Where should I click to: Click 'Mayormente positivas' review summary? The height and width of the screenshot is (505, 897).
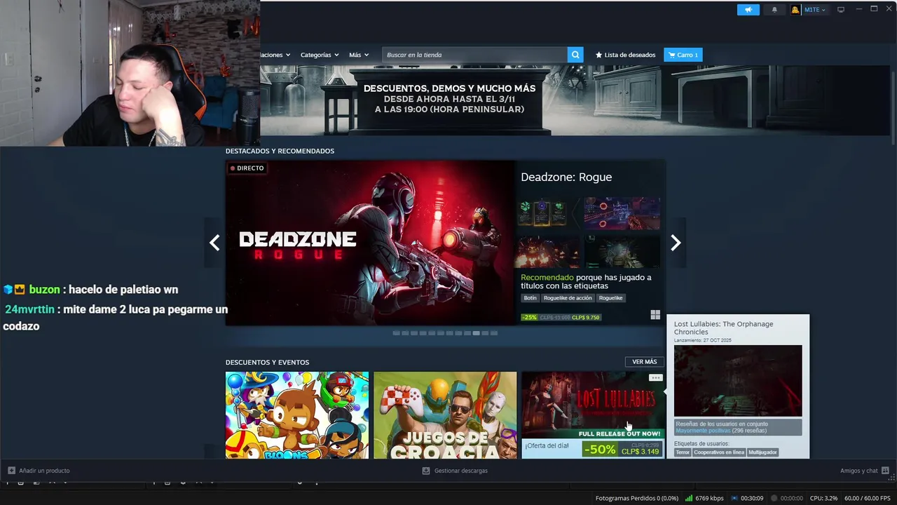(x=703, y=431)
